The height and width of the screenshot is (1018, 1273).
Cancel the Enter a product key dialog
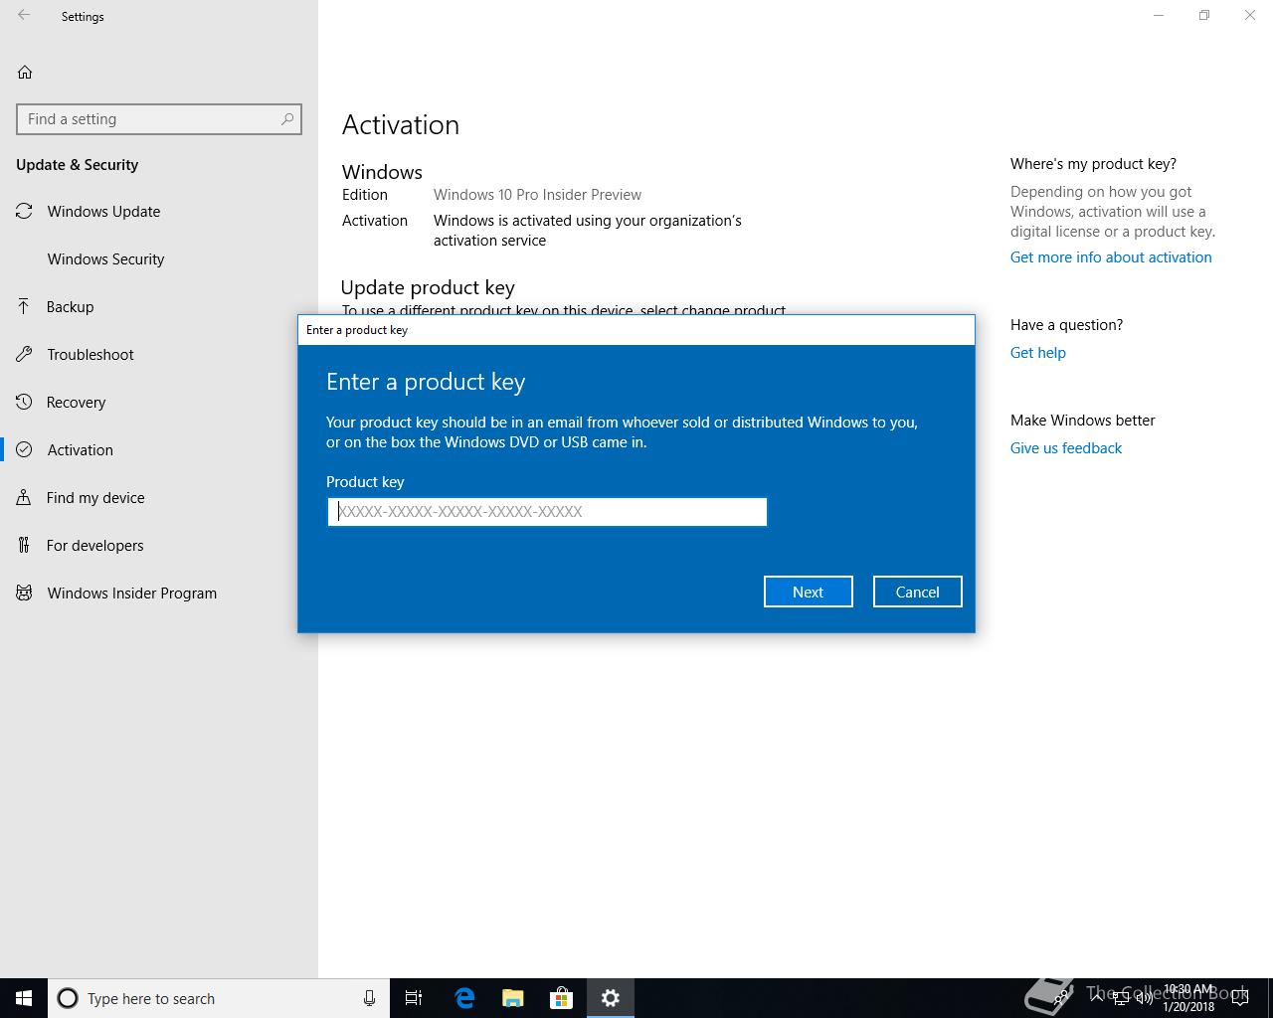click(x=917, y=592)
